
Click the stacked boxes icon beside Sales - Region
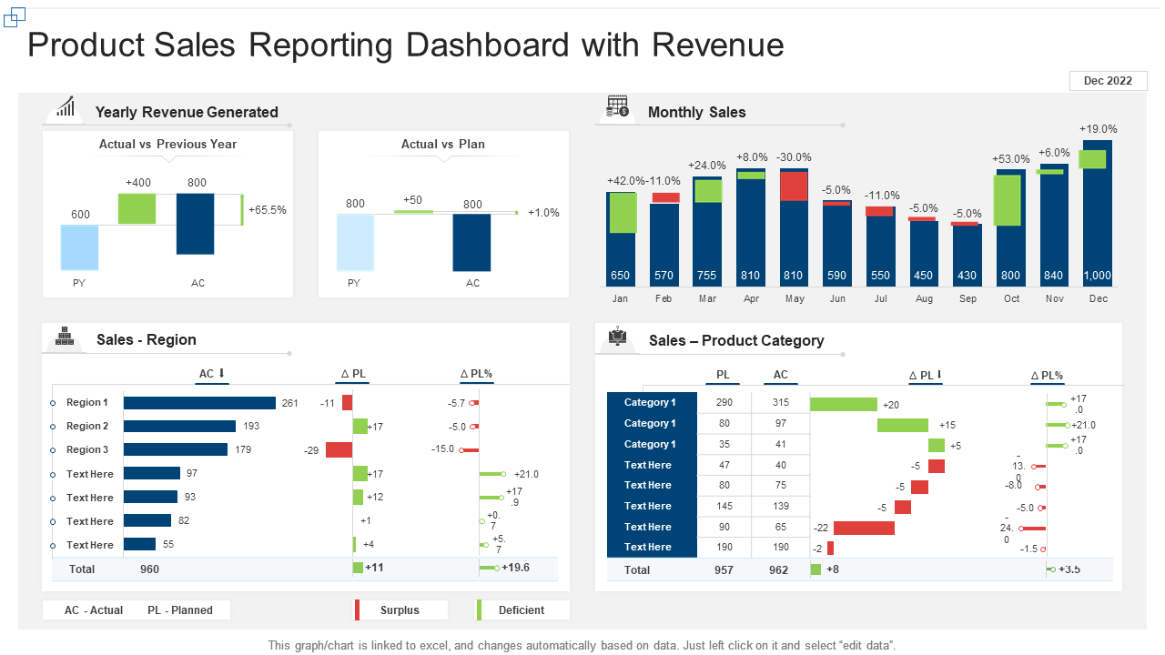pyautogui.click(x=66, y=336)
